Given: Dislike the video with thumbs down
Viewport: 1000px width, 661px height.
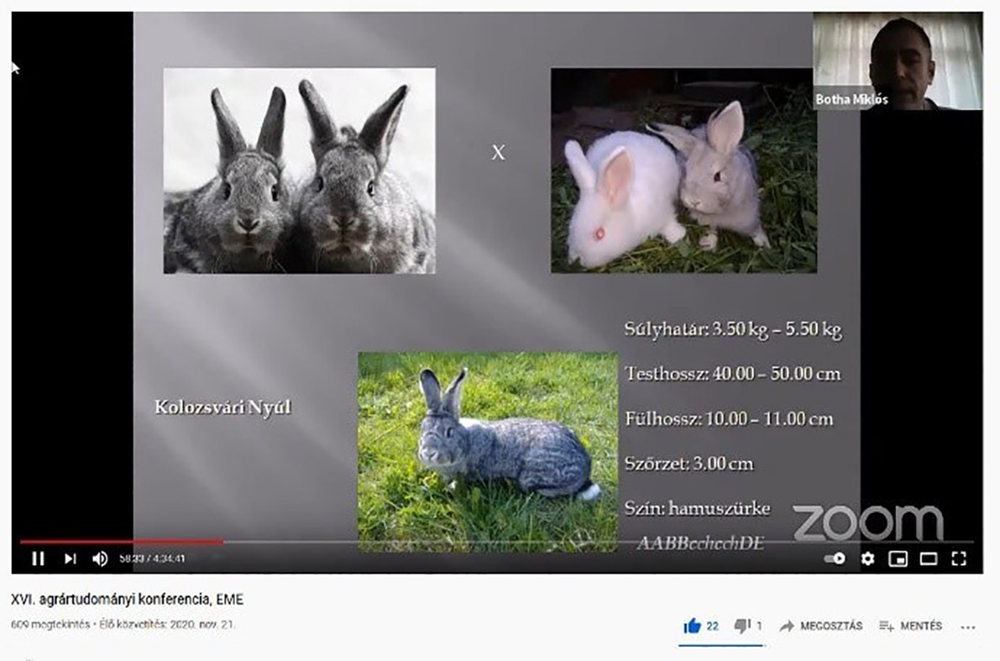Looking at the screenshot, I should coord(742,626).
